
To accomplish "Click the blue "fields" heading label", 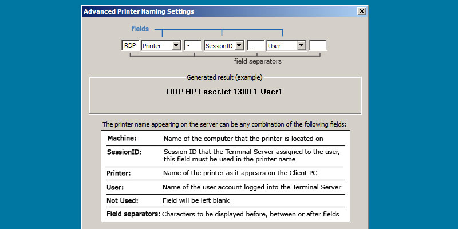I will pyautogui.click(x=140, y=28).
